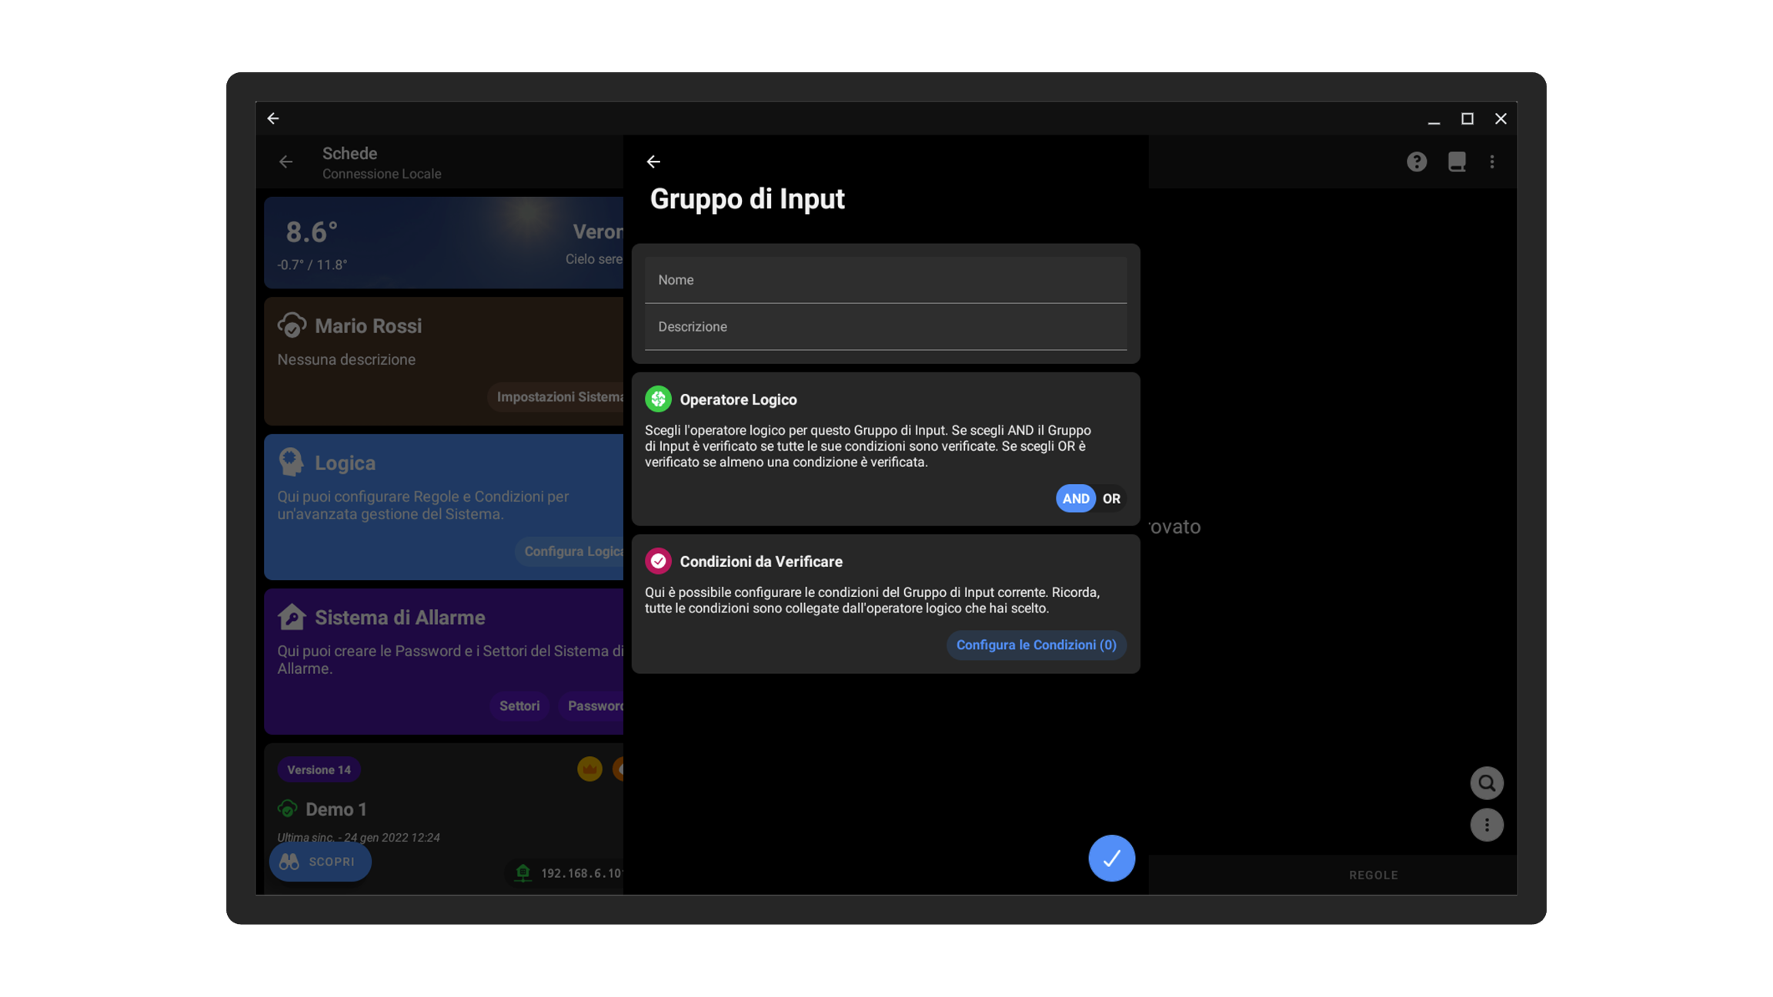Image resolution: width=1773 pixels, height=997 pixels.
Task: Click the pink Condizioni da Verificare icon
Action: tap(658, 562)
